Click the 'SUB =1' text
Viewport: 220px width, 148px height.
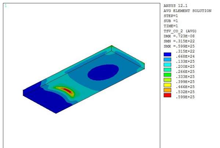pyautogui.click(x=171, y=21)
